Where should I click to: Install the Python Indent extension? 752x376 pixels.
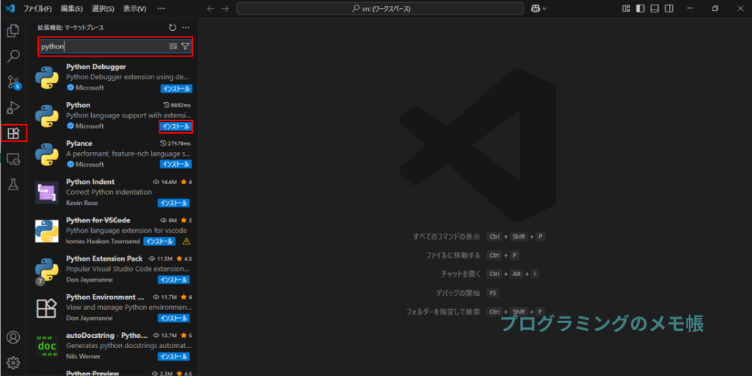[x=173, y=203]
